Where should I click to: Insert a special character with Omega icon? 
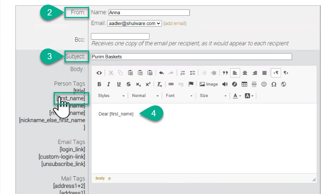coord(274,84)
